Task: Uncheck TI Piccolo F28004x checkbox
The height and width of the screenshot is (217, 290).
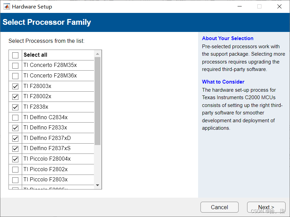Action: (15, 159)
